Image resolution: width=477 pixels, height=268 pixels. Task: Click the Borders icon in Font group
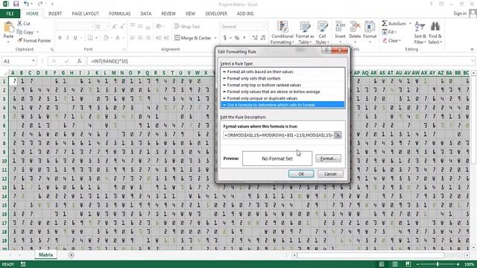[90, 38]
